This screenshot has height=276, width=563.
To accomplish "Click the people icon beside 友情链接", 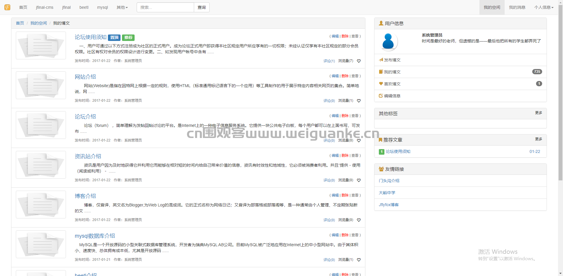I will 381,169.
